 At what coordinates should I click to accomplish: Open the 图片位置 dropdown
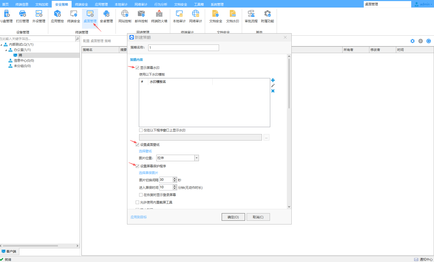click(196, 158)
